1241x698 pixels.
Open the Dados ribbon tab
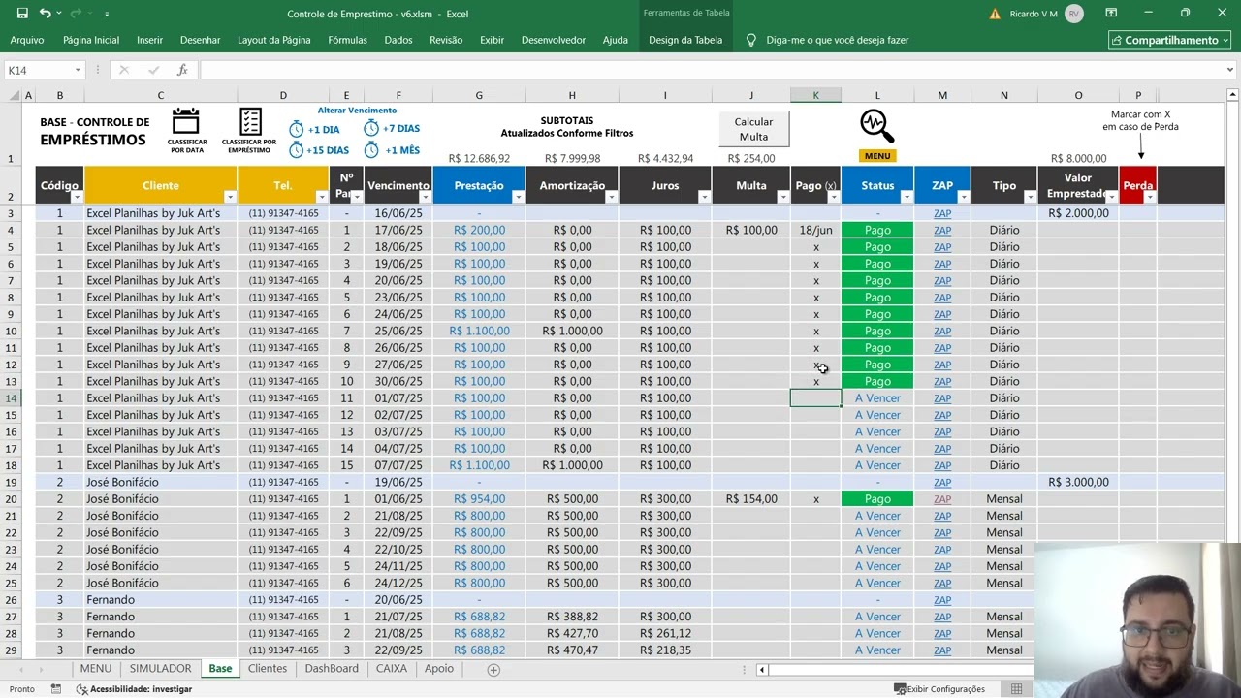click(x=398, y=40)
